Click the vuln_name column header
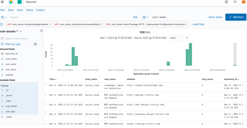Image resolution: width=247 pixels, height=128 pixels. pyautogui.click(x=110, y=79)
